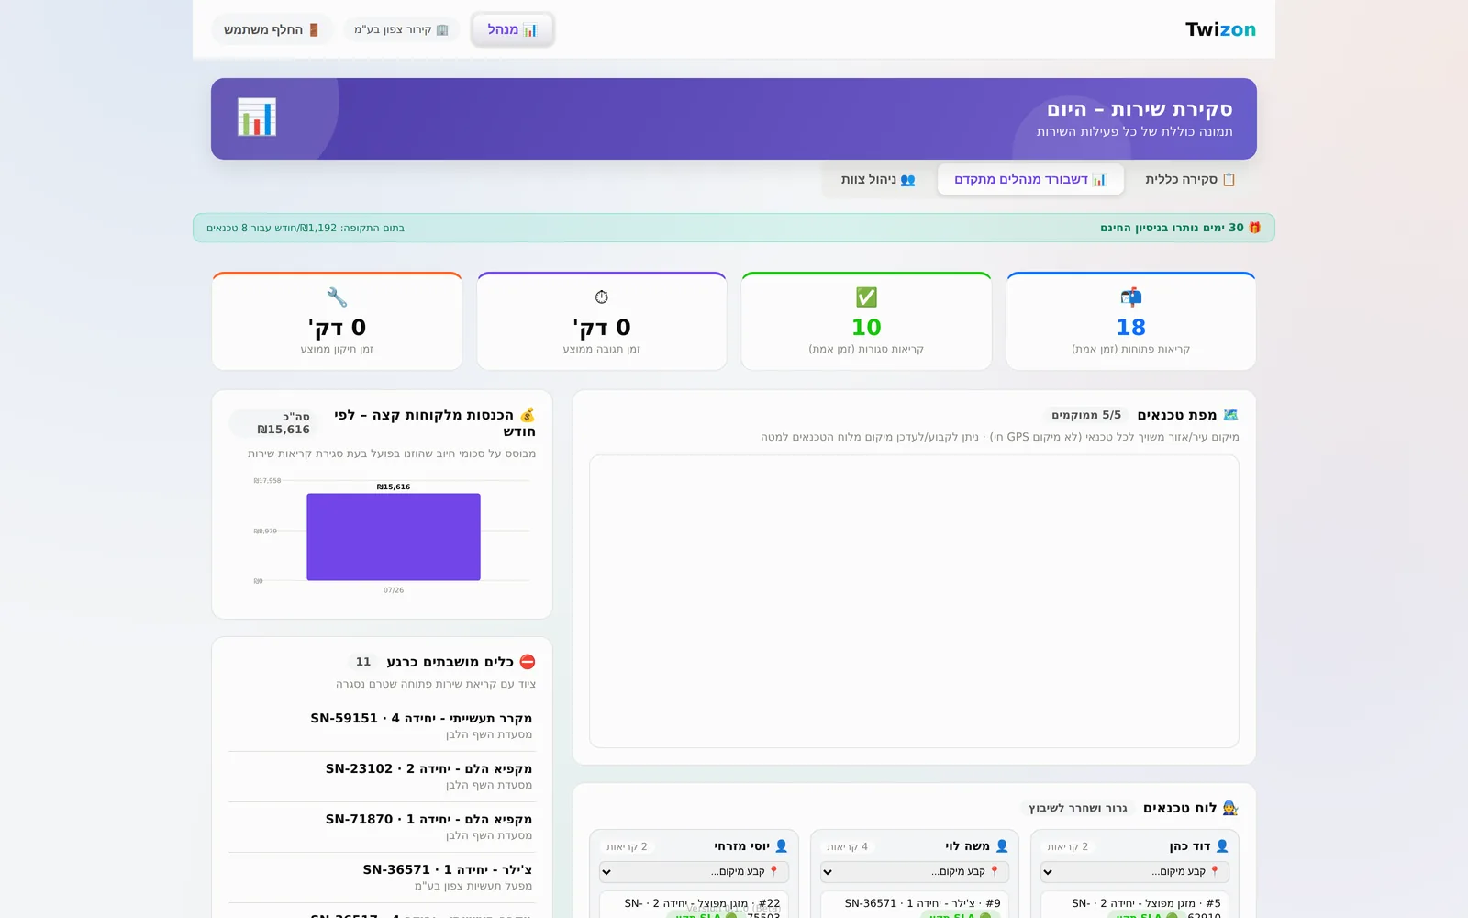Switch to the ניהול צוות tab
The image size is (1468, 918).
(878, 179)
